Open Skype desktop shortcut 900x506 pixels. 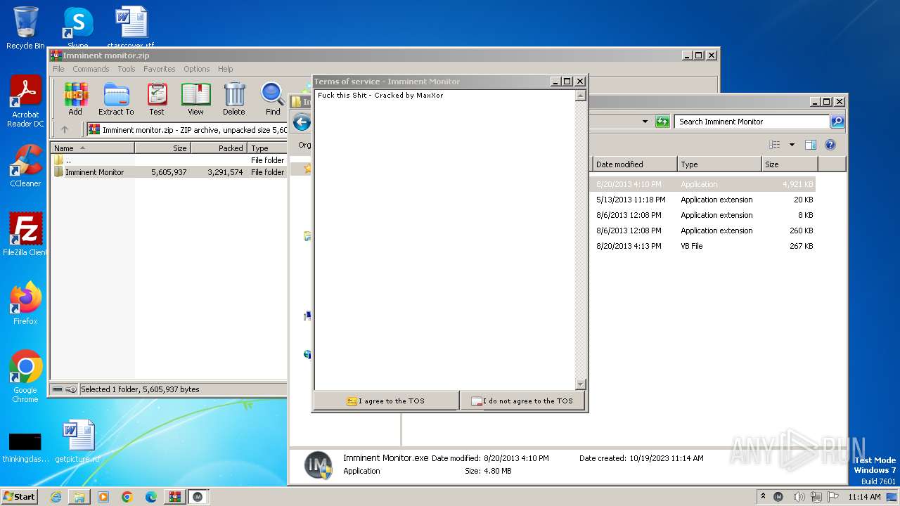tap(77, 28)
